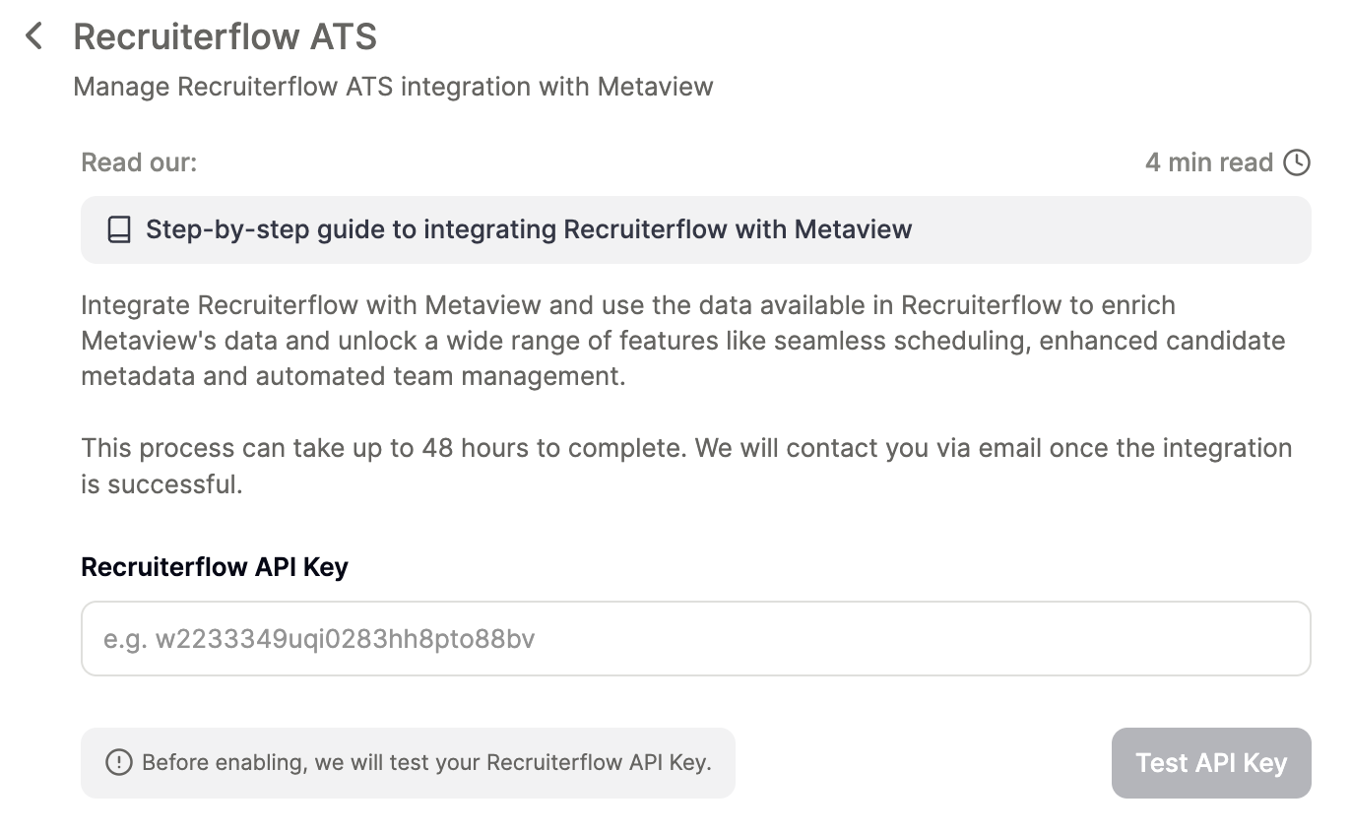
Task: Click the 48 hours process notice paragraph
Action: pos(685,449)
